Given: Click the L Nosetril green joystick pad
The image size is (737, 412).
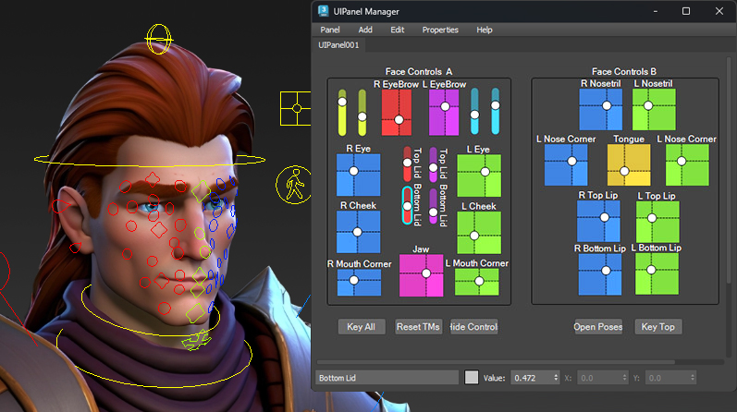Looking at the screenshot, I should click(x=654, y=109).
